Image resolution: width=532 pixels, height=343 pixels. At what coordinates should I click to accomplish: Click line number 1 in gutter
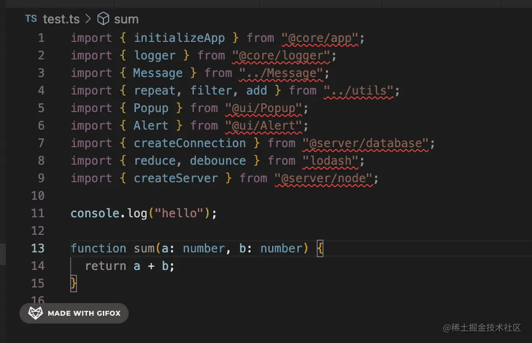point(41,38)
